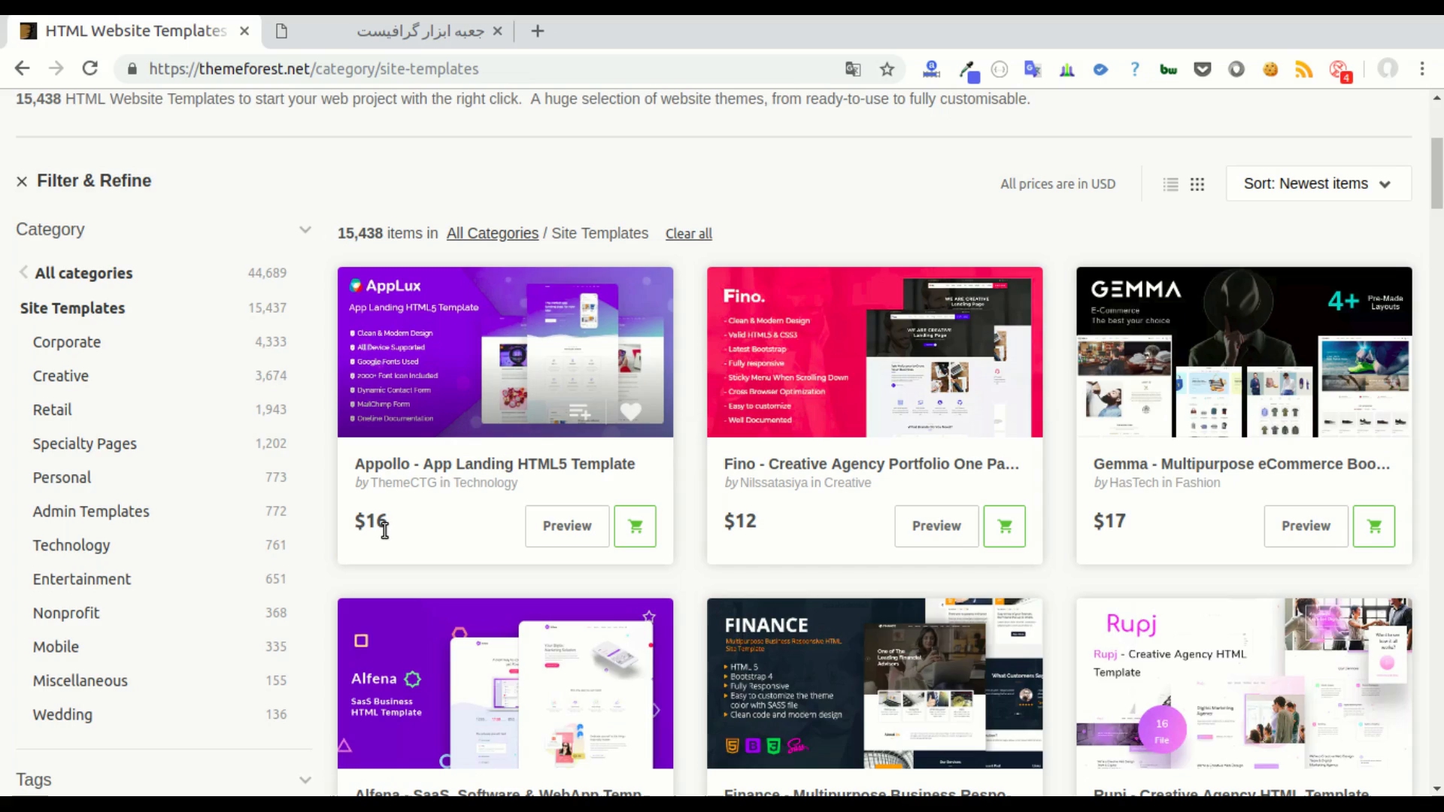Open the Sort: Newest items dropdown

point(1318,183)
